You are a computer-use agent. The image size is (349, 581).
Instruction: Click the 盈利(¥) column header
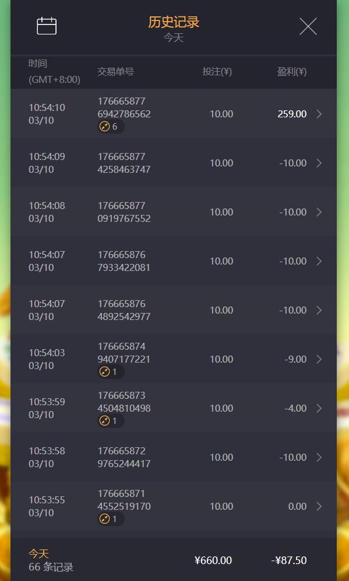point(292,71)
